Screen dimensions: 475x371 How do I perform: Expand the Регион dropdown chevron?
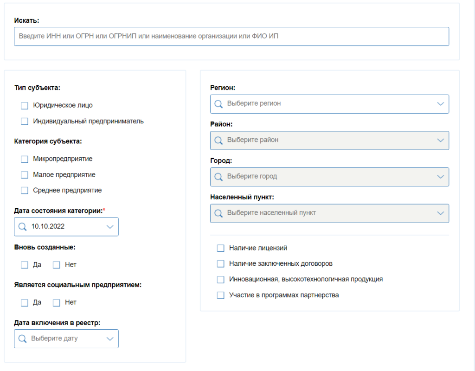coord(441,104)
